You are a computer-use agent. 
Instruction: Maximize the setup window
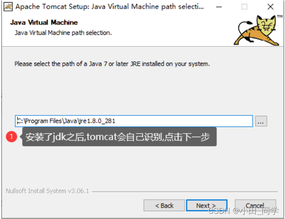244,7
